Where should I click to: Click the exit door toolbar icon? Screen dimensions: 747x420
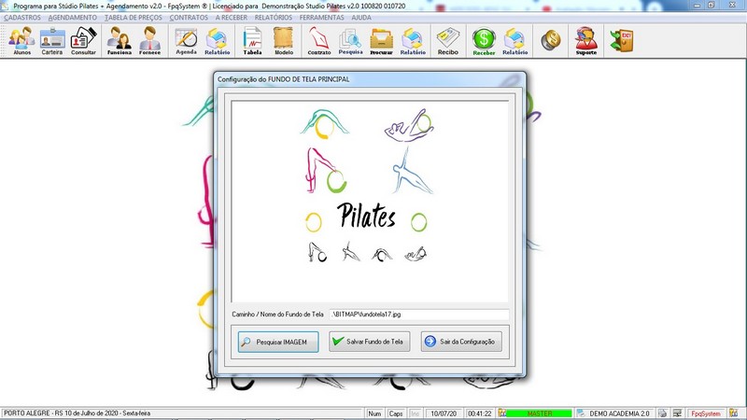(622, 40)
